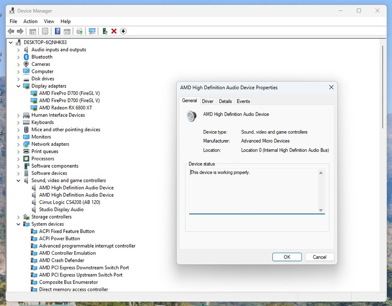Image resolution: width=392 pixels, height=306 pixels.
Task: Expand the Storage controllers node
Action: (18, 217)
